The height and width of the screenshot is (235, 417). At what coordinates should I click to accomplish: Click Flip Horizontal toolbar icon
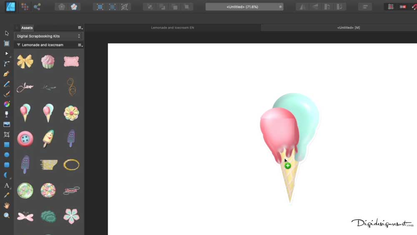[302, 7]
